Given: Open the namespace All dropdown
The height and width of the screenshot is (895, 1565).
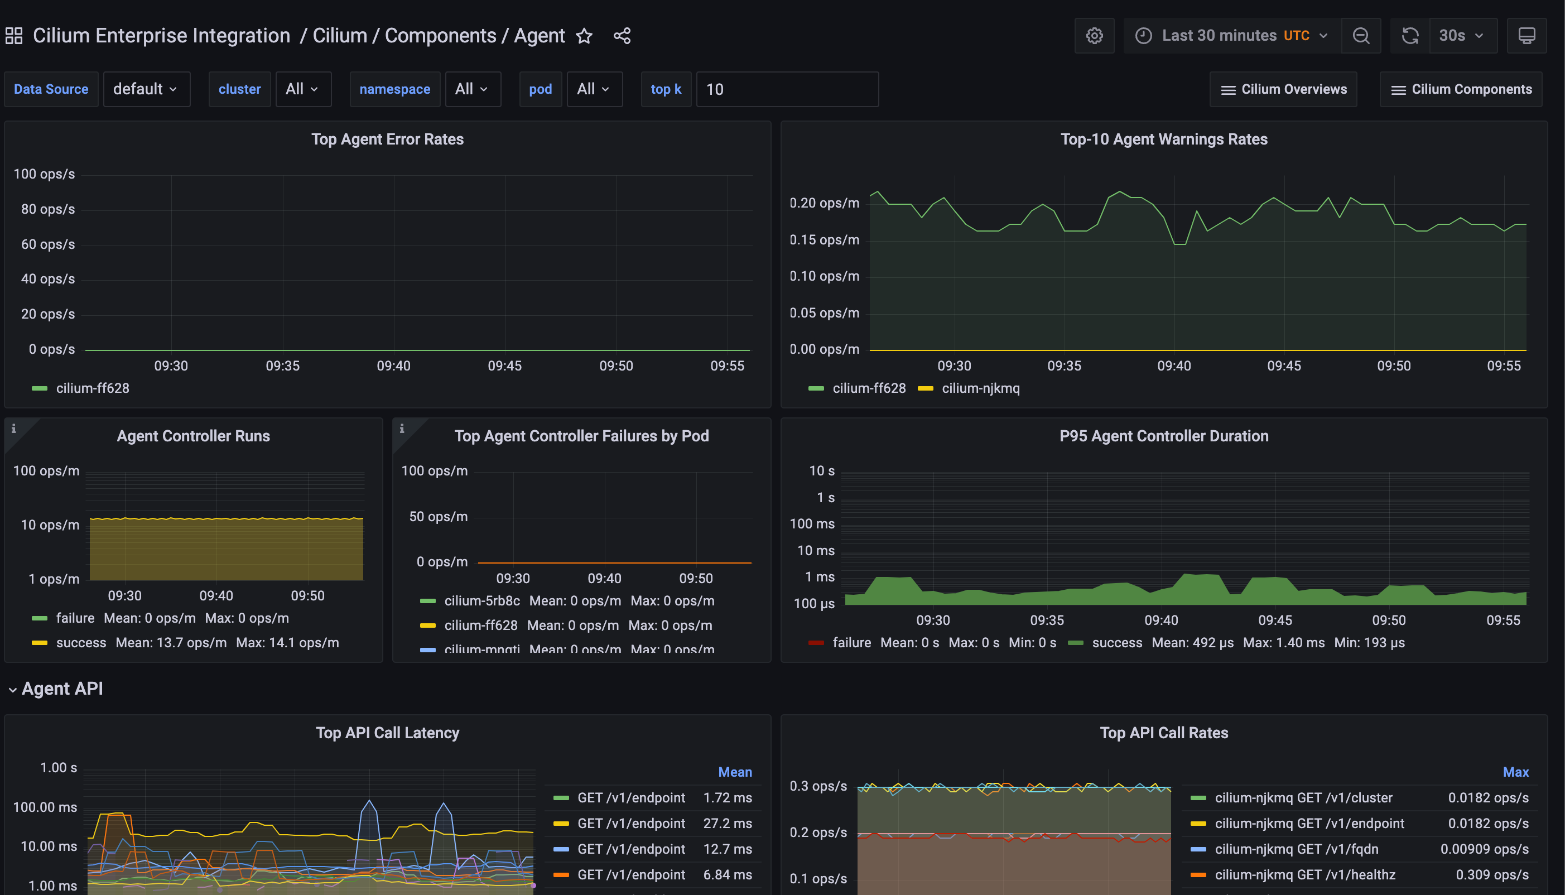Looking at the screenshot, I should [x=472, y=89].
